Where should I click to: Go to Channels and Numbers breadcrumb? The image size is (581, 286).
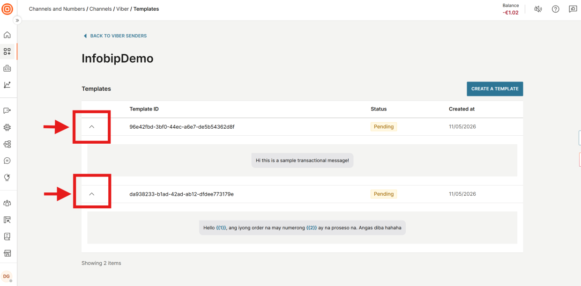click(x=57, y=9)
